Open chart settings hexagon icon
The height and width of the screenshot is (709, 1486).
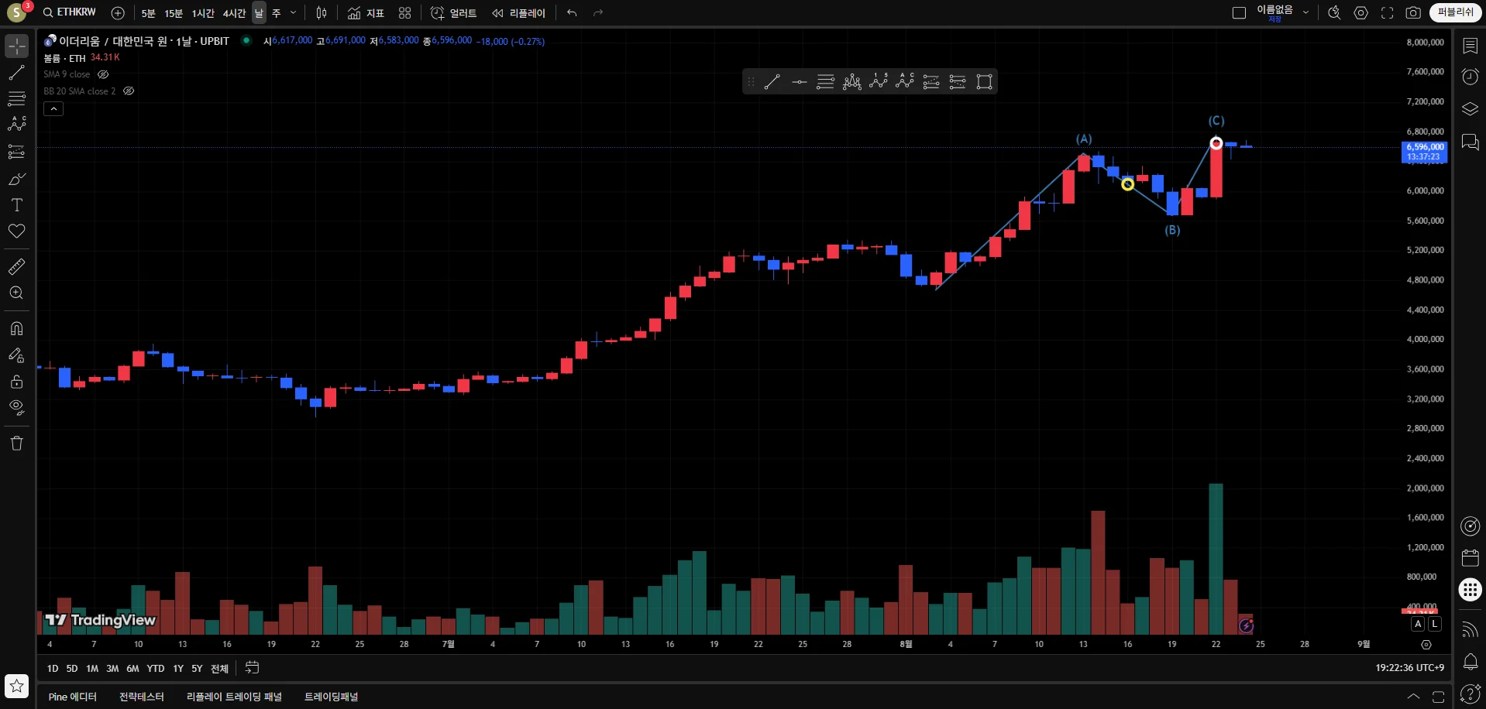click(1361, 13)
